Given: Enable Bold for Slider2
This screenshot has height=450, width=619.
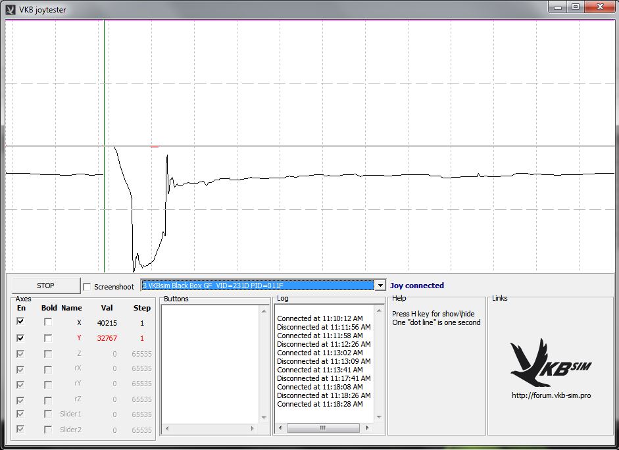Looking at the screenshot, I should (x=48, y=429).
